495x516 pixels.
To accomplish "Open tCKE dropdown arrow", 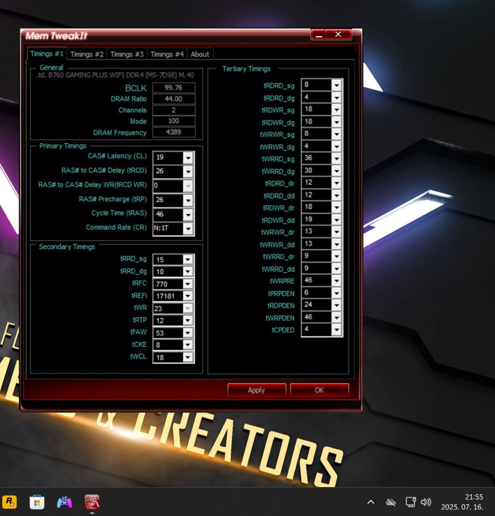I will pos(188,345).
